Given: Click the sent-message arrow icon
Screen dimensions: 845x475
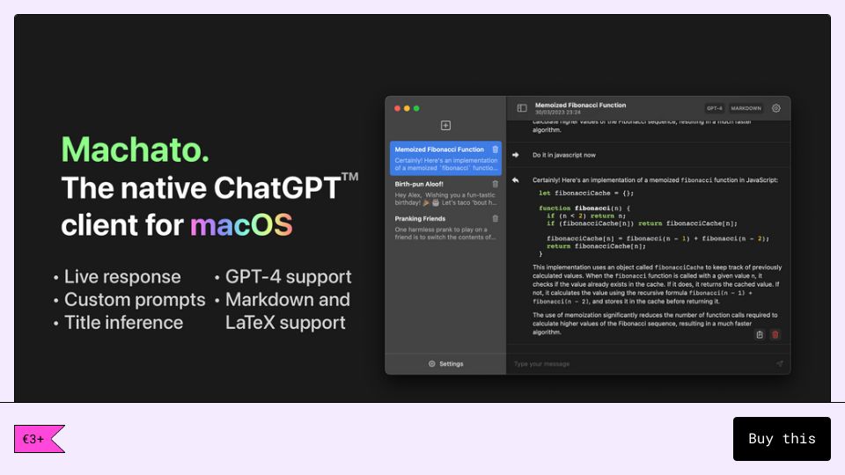Looking at the screenshot, I should (515, 155).
